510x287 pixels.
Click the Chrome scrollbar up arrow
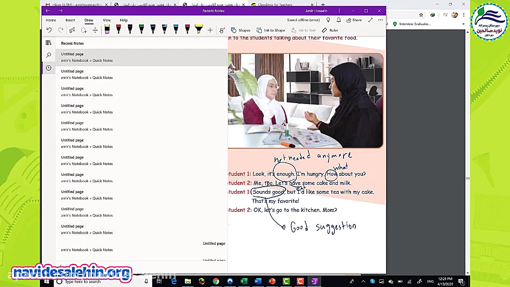click(x=468, y=31)
